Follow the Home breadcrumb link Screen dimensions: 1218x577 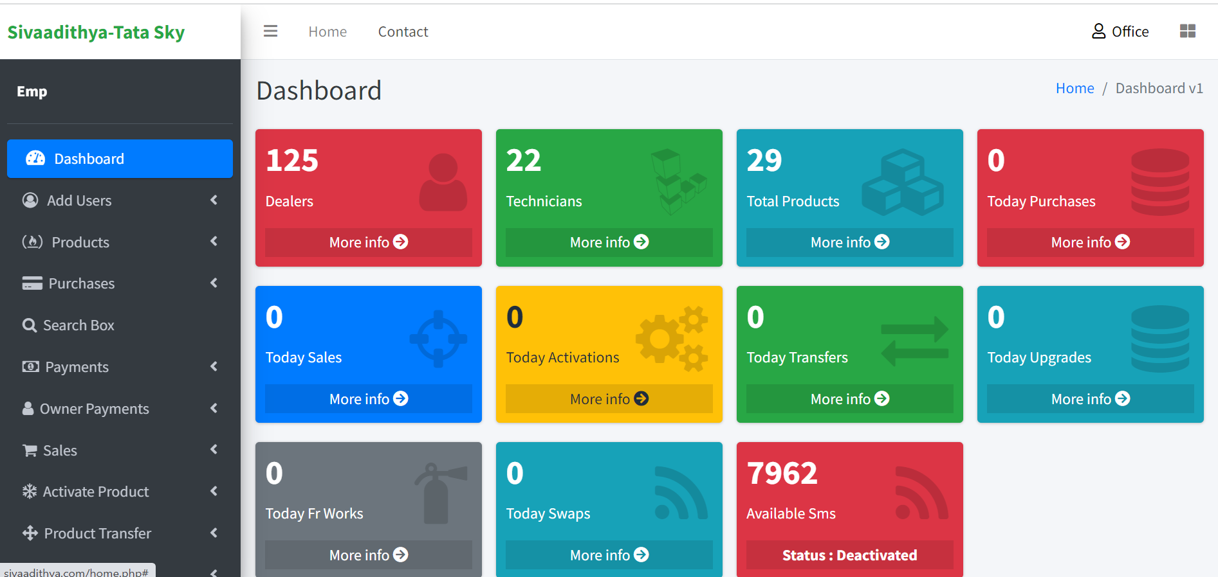click(x=1075, y=89)
